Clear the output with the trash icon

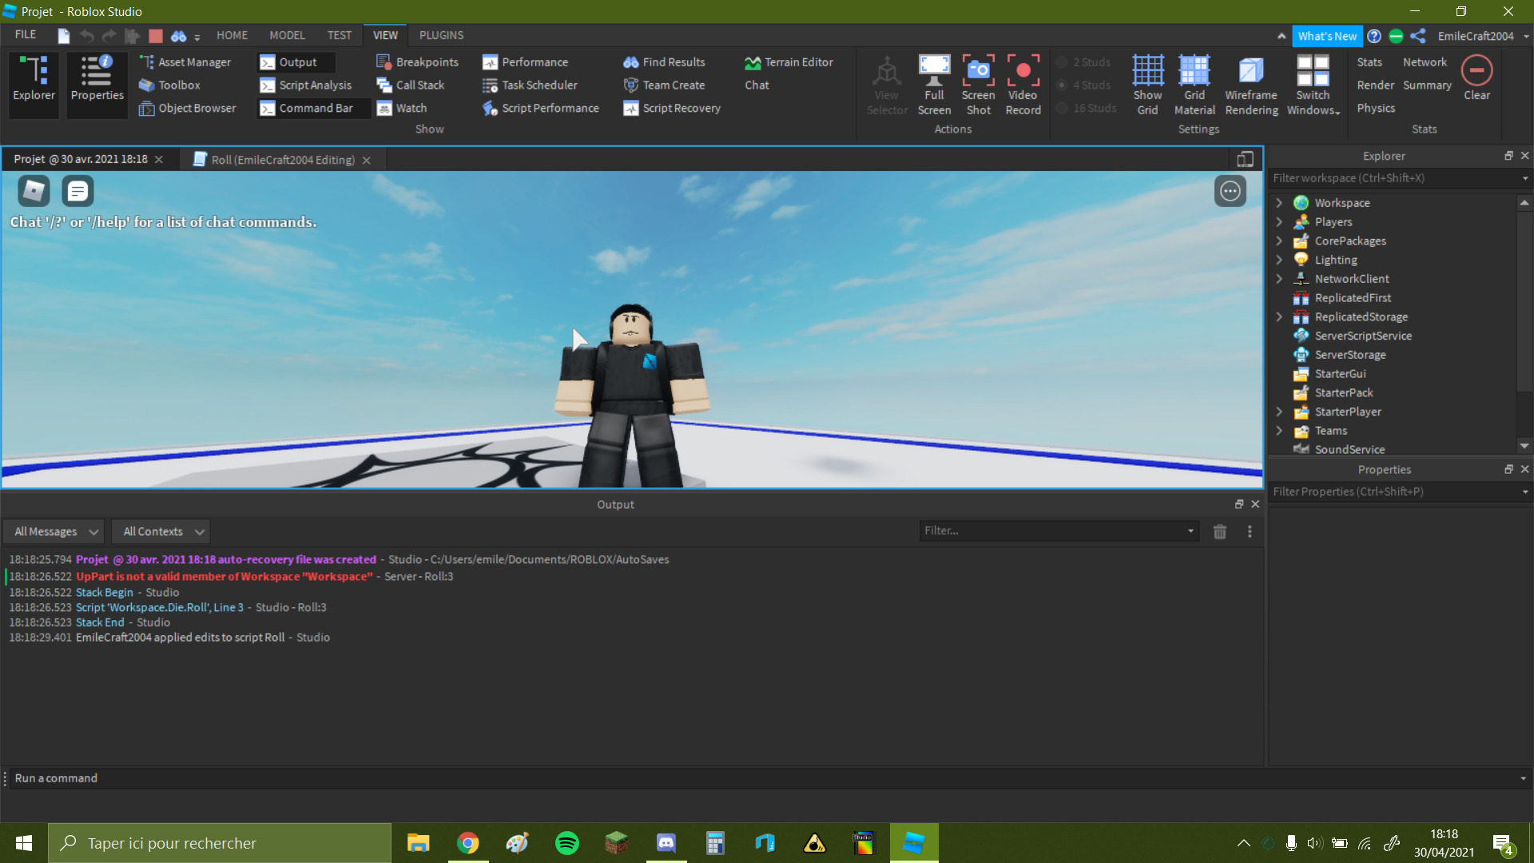coord(1219,531)
